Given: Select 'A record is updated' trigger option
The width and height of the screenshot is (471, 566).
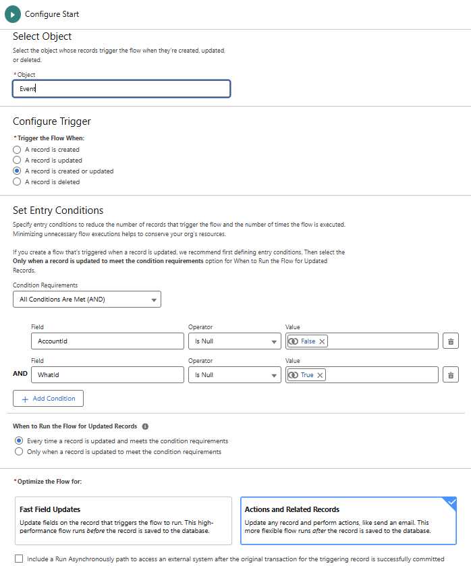Looking at the screenshot, I should click(x=18, y=161).
